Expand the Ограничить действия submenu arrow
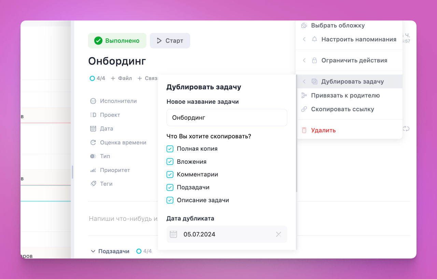Screen dimensions: 437x279 (304, 60)
